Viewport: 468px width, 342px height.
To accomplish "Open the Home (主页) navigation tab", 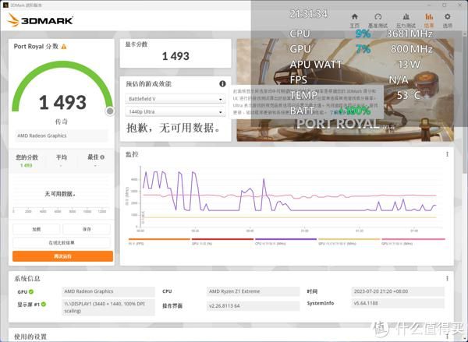I will click(x=355, y=19).
